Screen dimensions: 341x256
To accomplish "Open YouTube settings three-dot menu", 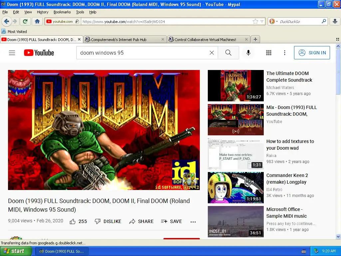I will pyautogui.click(x=284, y=53).
